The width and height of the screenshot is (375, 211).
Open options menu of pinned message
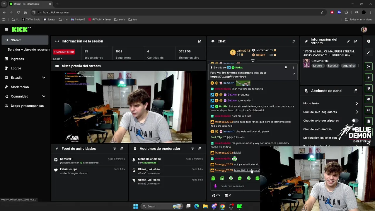294,68
